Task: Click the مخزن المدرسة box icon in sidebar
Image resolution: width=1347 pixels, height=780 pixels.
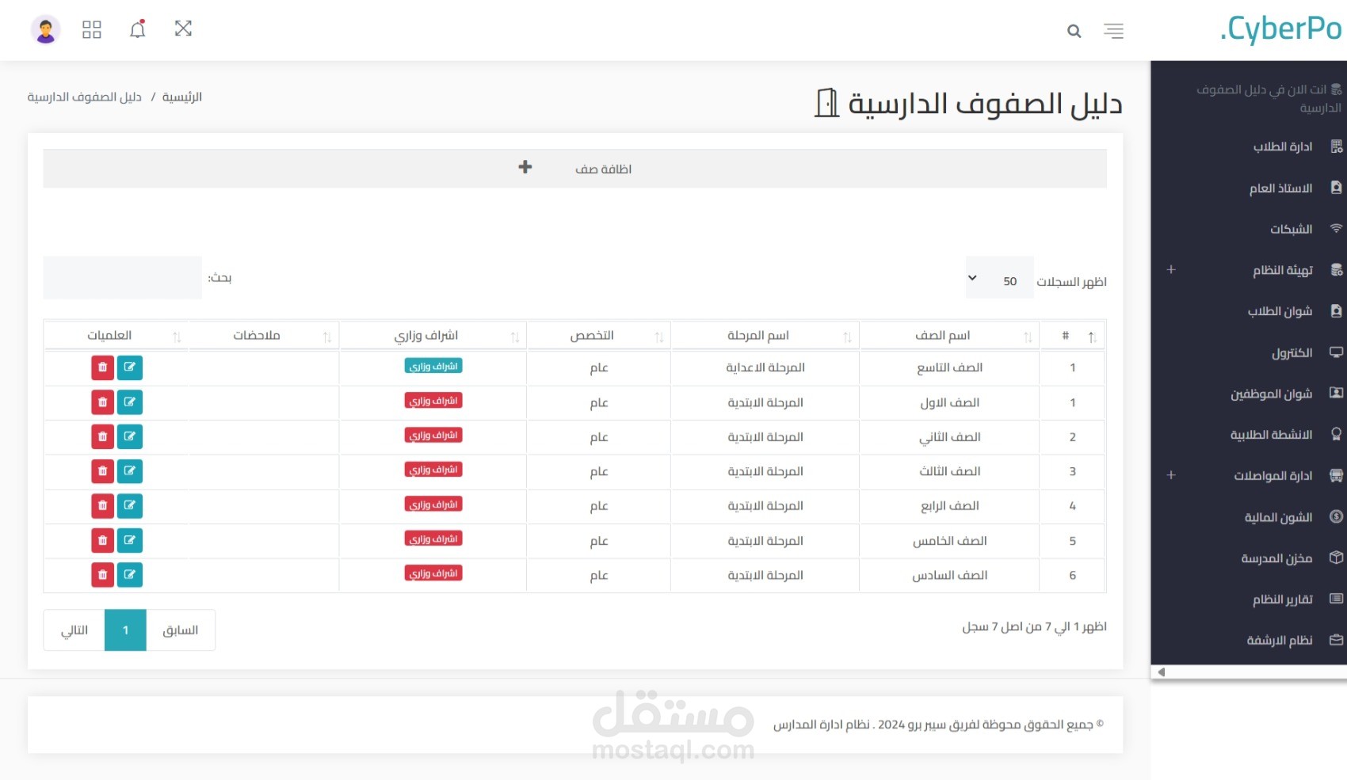Action: [1336, 557]
